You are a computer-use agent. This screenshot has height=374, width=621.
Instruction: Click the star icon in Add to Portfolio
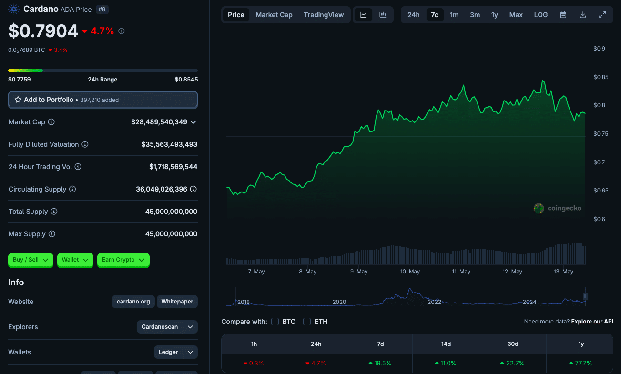pos(18,100)
